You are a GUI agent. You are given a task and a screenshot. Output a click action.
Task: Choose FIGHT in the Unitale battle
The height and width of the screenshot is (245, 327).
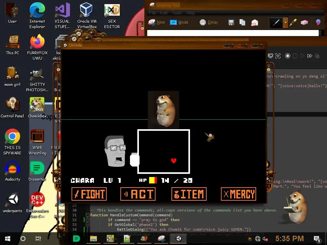[89, 194]
